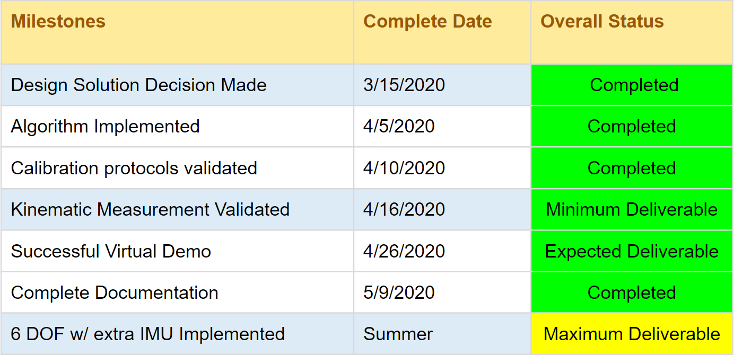Image resolution: width=734 pixels, height=355 pixels.
Task: Select the Complete Documentation milestone cell
Action: click(x=115, y=292)
